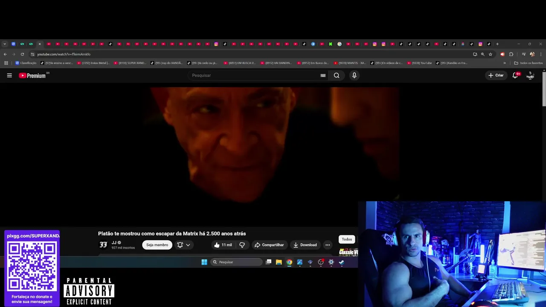The height and width of the screenshot is (307, 546).
Task: Open Steam from taskbar
Action: [x=341, y=262]
